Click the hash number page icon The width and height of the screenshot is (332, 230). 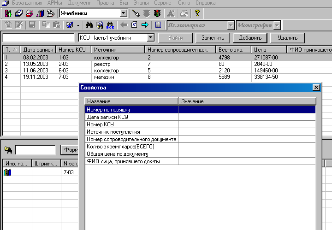[134, 25]
